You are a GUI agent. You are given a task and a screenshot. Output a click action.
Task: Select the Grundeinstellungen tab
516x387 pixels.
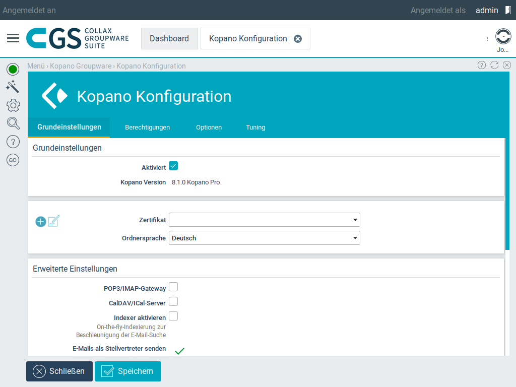[x=69, y=127]
